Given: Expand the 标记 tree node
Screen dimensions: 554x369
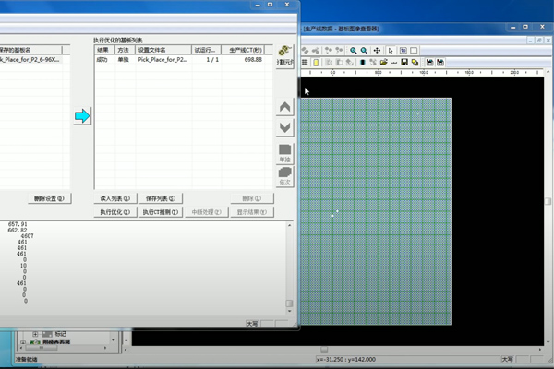Looking at the screenshot, I should pos(35,334).
